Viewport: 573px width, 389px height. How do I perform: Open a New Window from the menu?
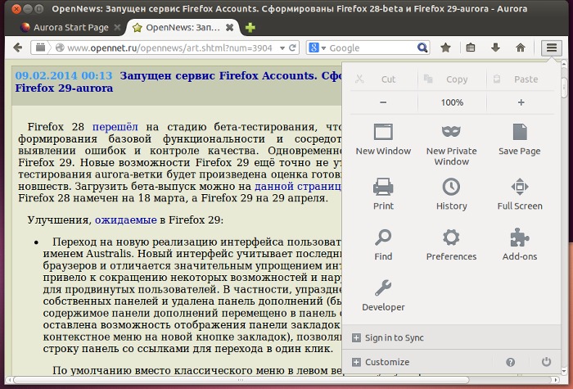point(383,138)
